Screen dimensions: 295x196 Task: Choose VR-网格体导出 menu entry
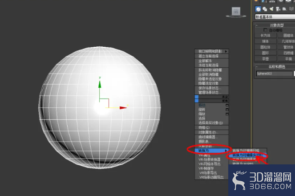point(212,164)
